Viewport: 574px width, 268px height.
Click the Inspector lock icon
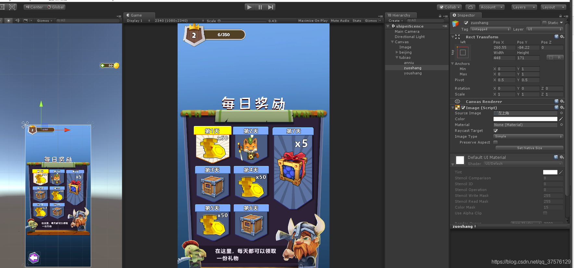[560, 16]
